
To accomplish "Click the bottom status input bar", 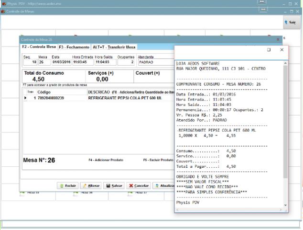I will pos(151,224).
